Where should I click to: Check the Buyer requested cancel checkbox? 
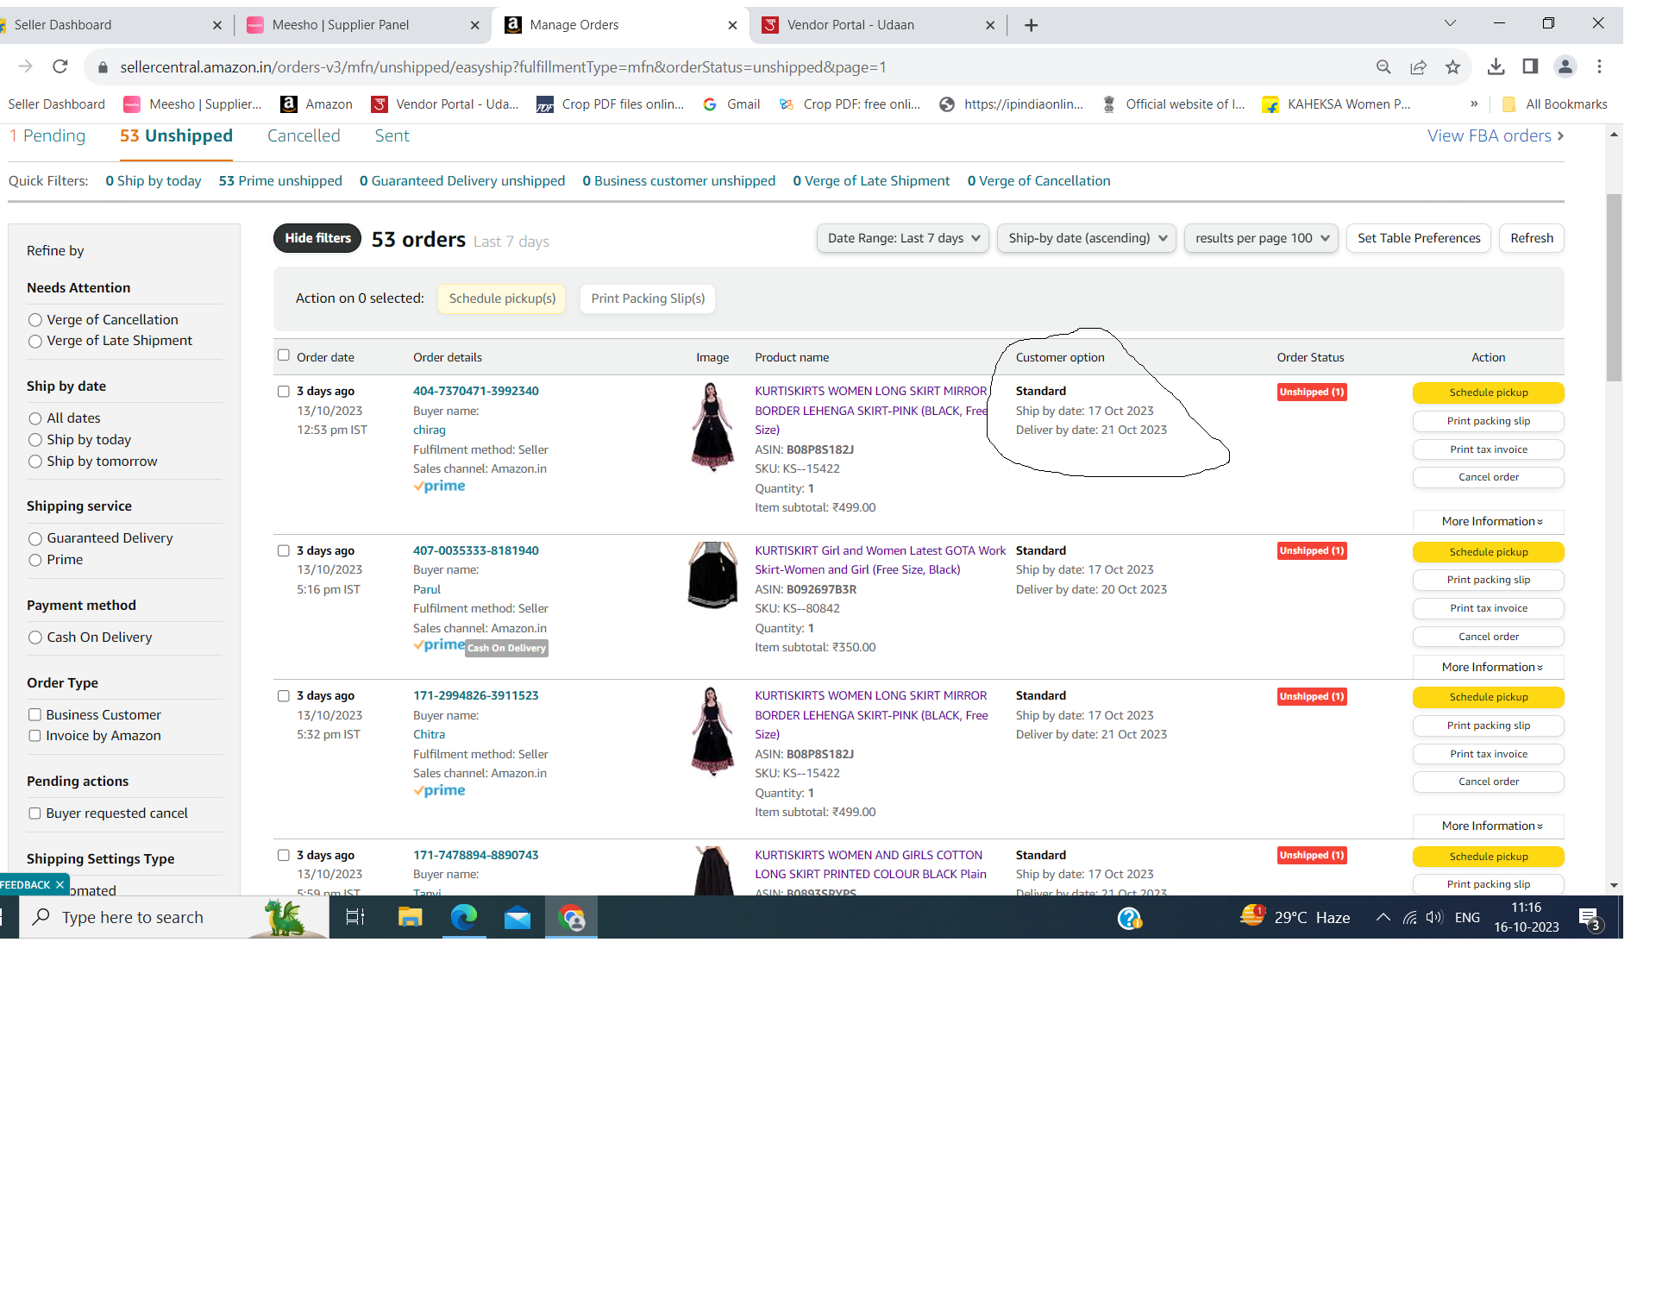[x=34, y=813]
